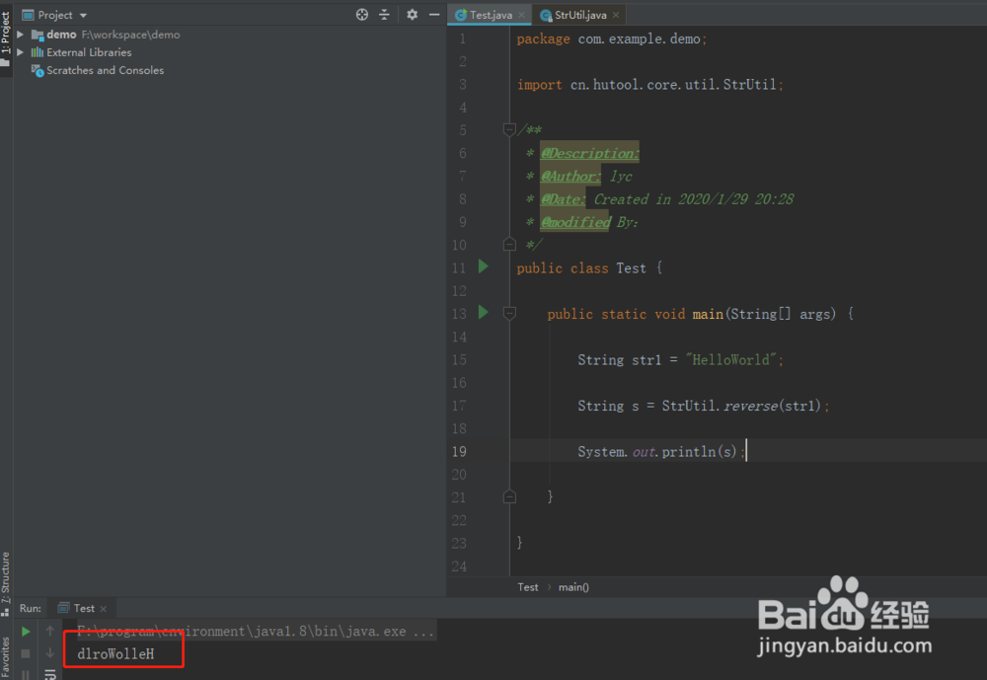Click the Collapse All icon in Project panel
The height and width of the screenshot is (680, 987).
point(385,15)
